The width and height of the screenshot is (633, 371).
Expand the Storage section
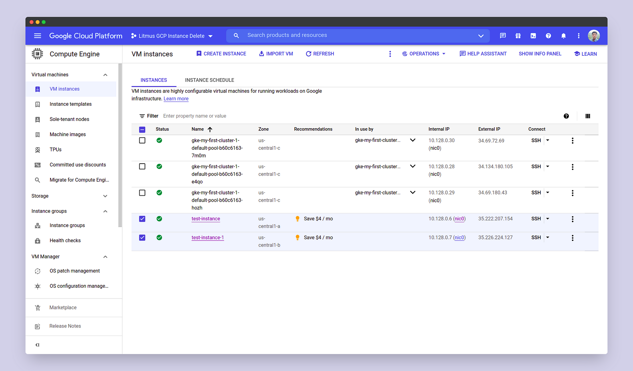(x=105, y=196)
